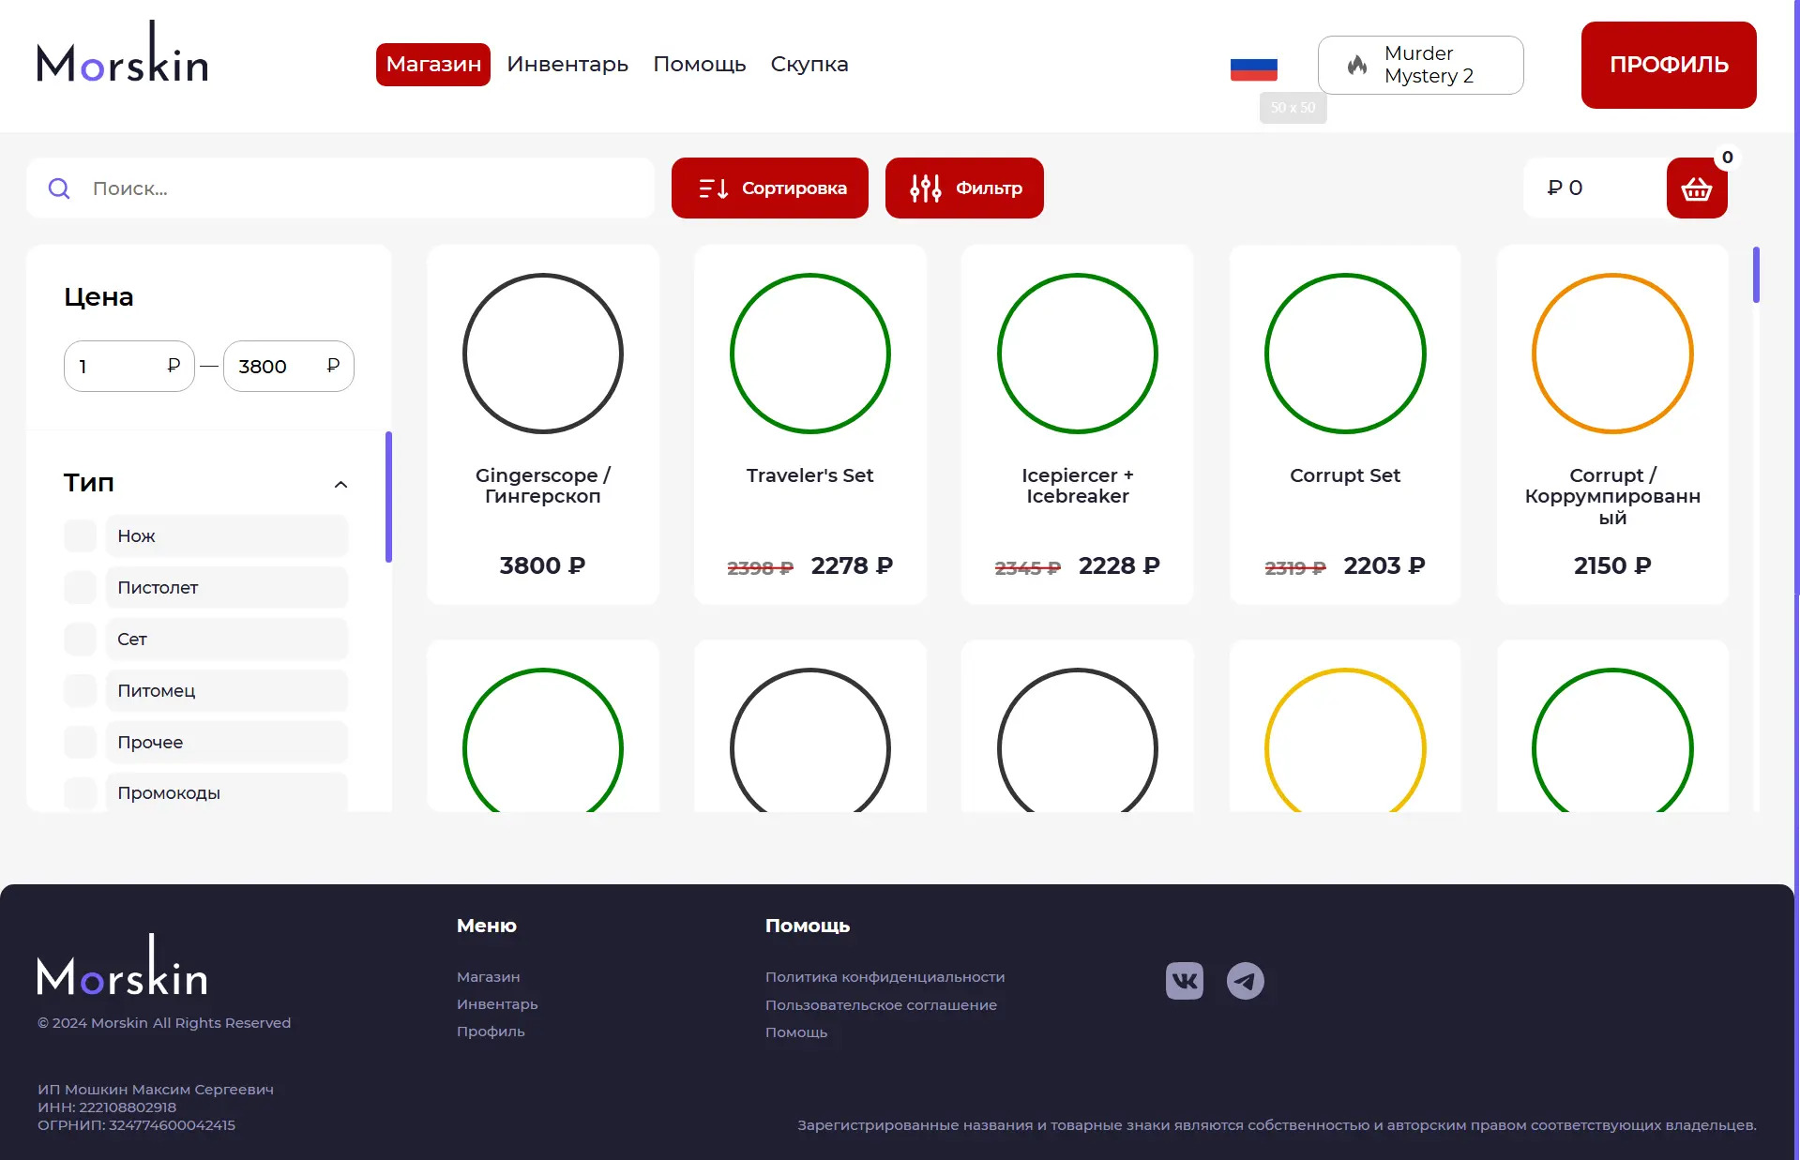Image resolution: width=1800 pixels, height=1160 pixels.
Task: Click the Traveler's Set item image circle
Action: tap(809, 354)
